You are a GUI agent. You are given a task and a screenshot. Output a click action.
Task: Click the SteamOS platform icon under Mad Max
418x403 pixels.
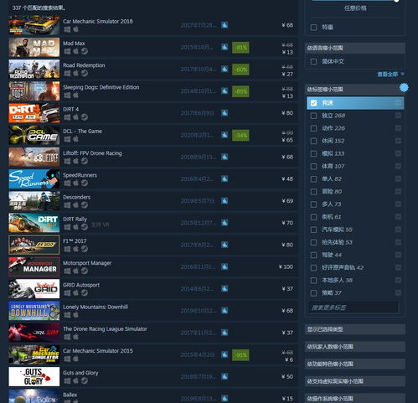(x=85, y=51)
